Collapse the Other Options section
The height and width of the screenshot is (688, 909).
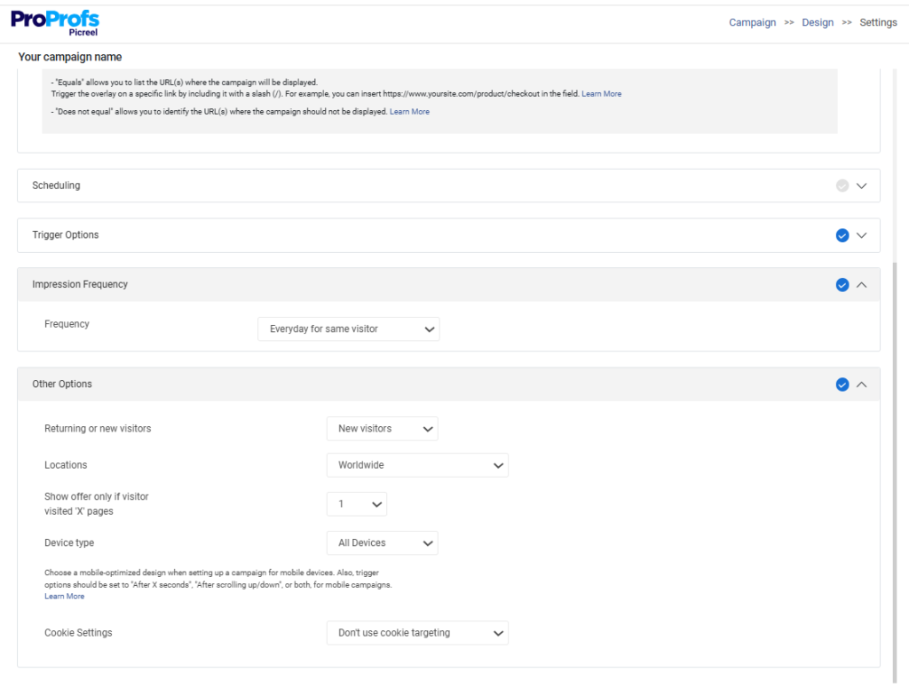861,384
